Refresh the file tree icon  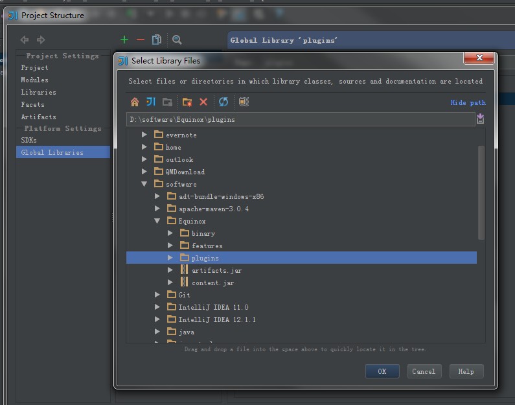223,102
